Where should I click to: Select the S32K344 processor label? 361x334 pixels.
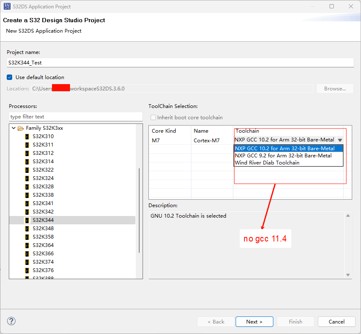(43, 220)
